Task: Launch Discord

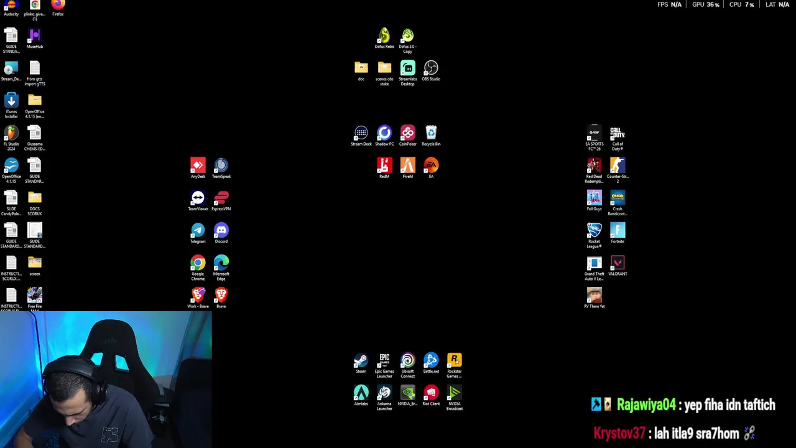Action: coord(221,233)
